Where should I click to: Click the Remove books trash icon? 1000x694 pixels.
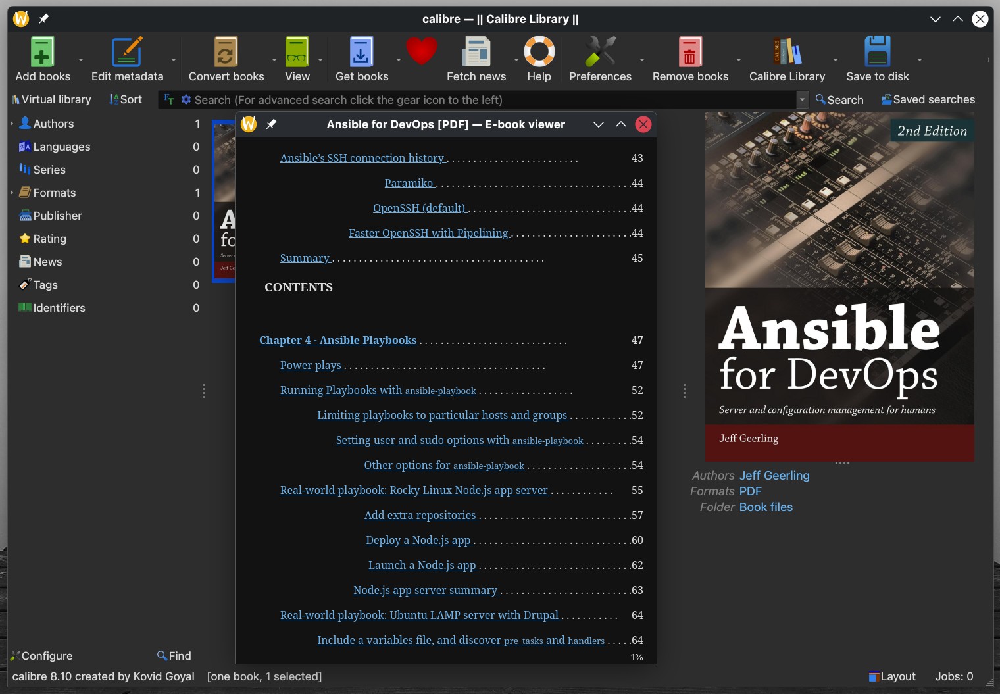tap(690, 52)
